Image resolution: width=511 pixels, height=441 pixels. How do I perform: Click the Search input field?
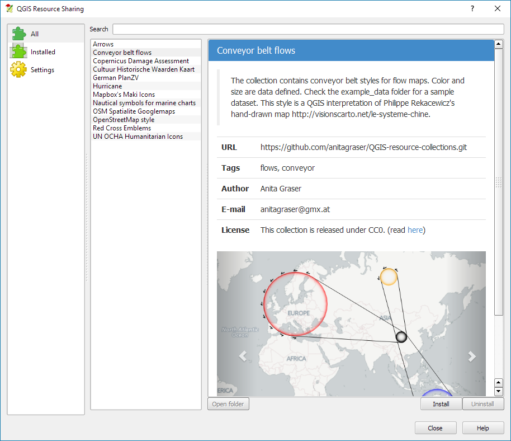tap(307, 29)
